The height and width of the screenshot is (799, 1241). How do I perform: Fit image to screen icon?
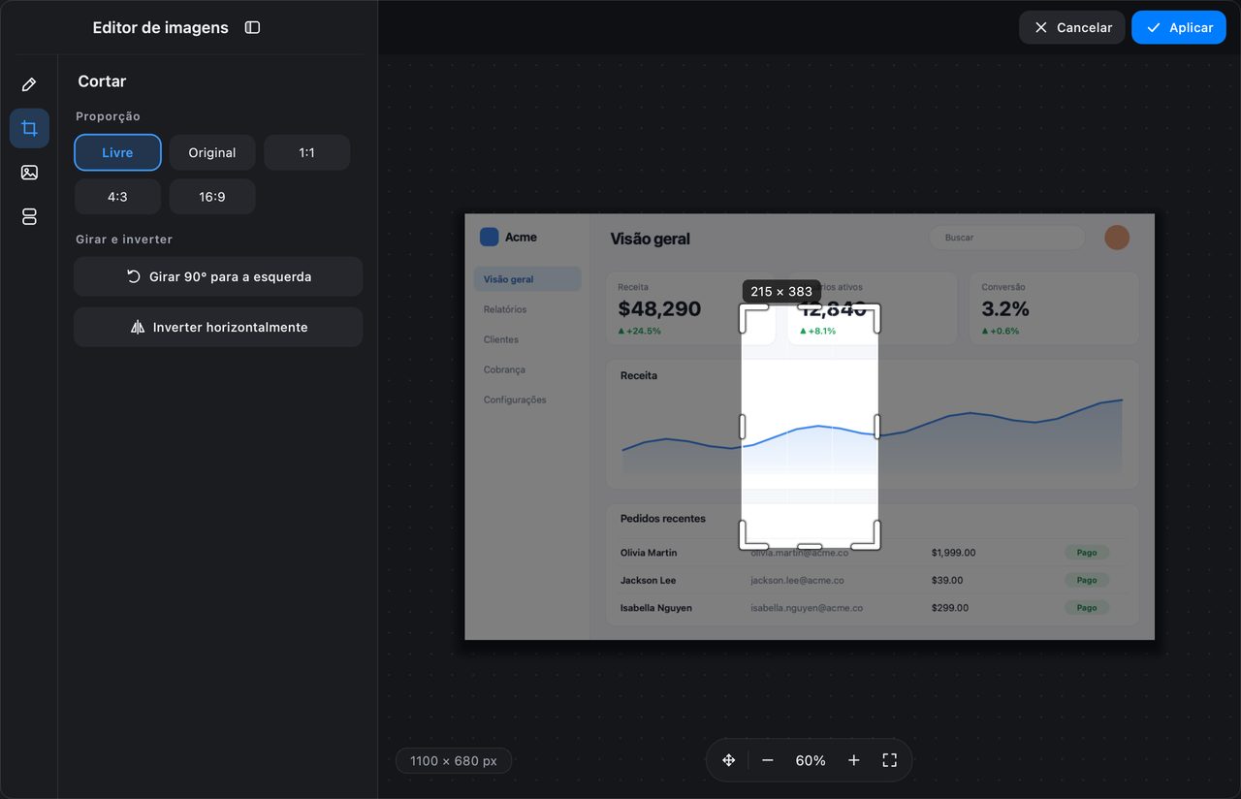(x=889, y=760)
